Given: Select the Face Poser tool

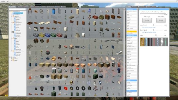Looking at the screenshot, I should [x=132, y=85].
